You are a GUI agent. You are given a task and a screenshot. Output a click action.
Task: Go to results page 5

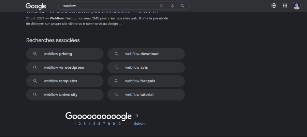pos(94,124)
